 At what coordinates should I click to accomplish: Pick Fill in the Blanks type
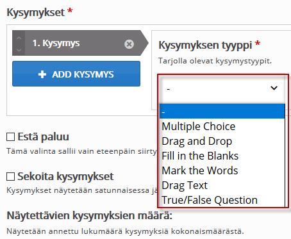click(x=222, y=156)
